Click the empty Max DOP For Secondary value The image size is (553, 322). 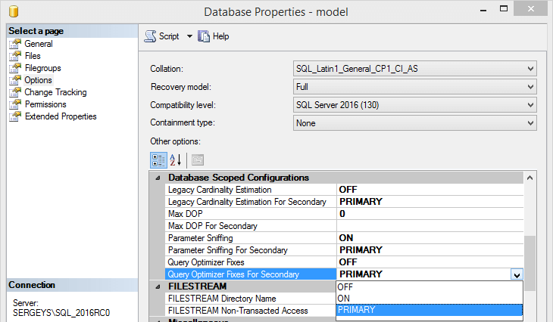pyautogui.click(x=430, y=226)
